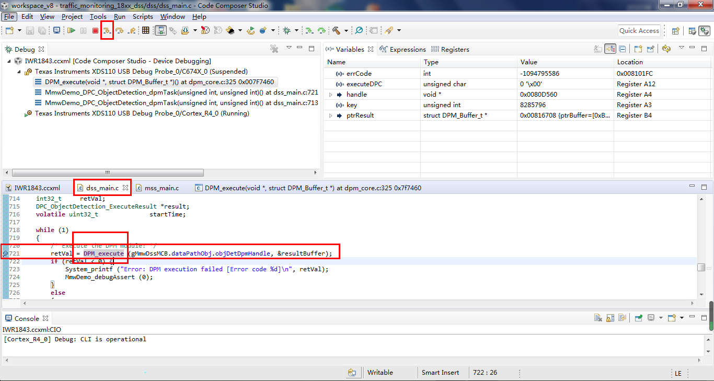This screenshot has height=381, width=714.
Task: Collapse the C674X_0 debug probe node
Action: 20,72
